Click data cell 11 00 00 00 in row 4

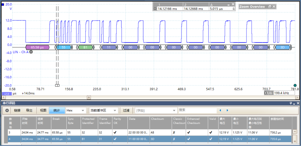pos(139,139)
